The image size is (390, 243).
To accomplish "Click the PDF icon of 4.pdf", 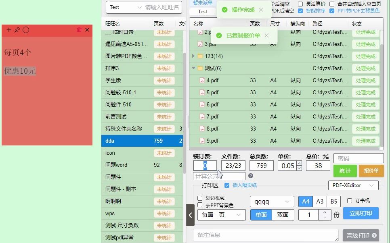I will pyautogui.click(x=202, y=80).
